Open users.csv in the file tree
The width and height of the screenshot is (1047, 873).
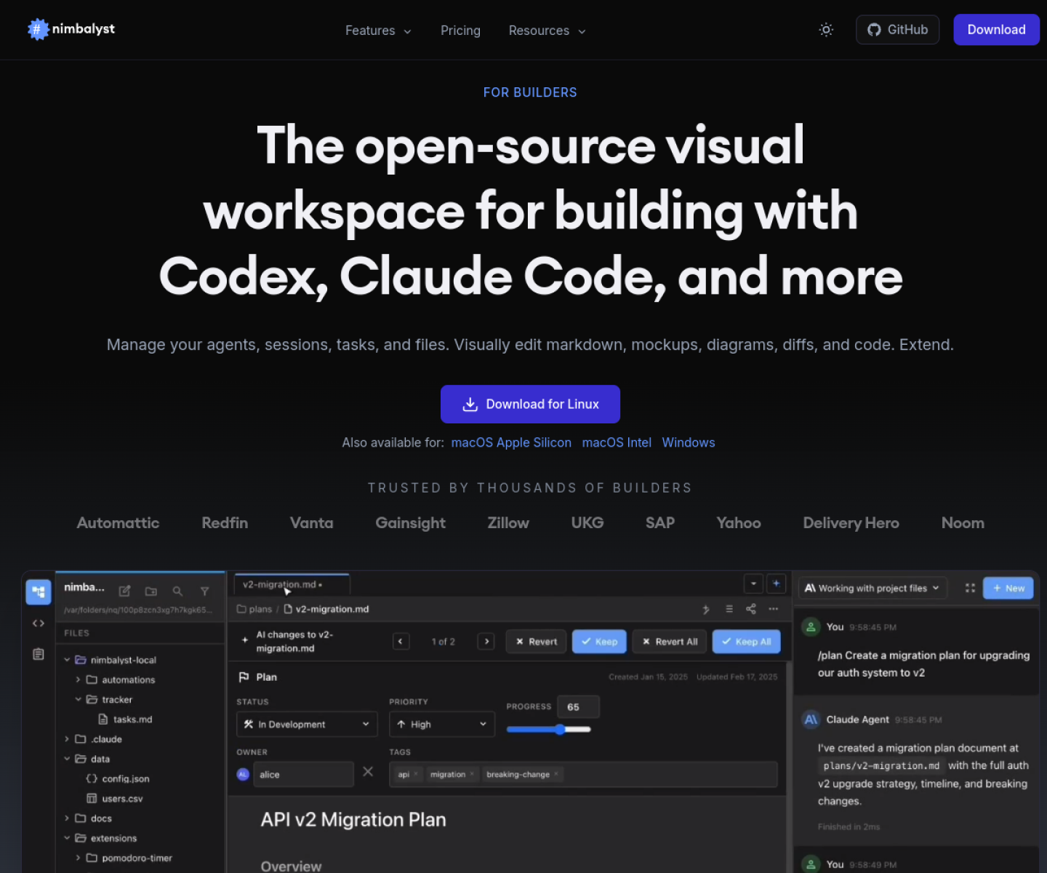click(115, 799)
